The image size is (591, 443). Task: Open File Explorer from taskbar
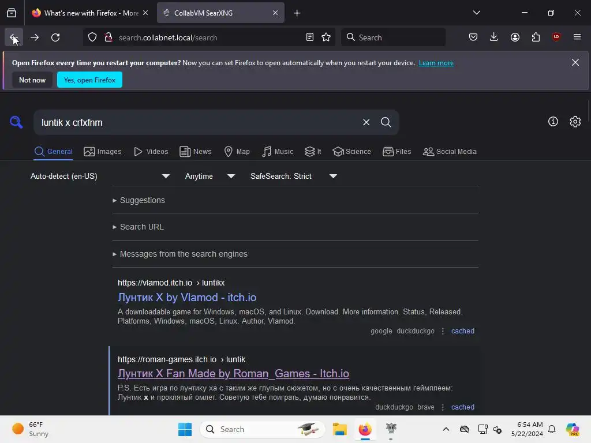click(x=339, y=429)
